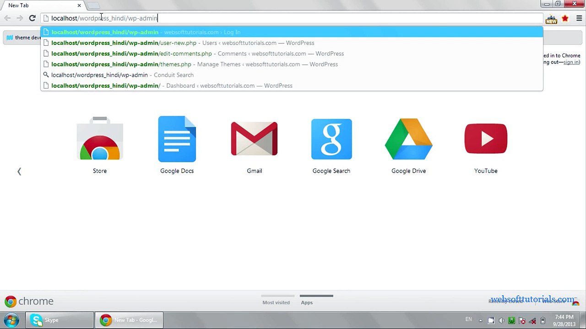Open the EN language indicator
586x329 pixels.
click(468, 319)
